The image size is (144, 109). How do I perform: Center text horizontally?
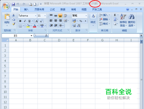pos(56,21)
